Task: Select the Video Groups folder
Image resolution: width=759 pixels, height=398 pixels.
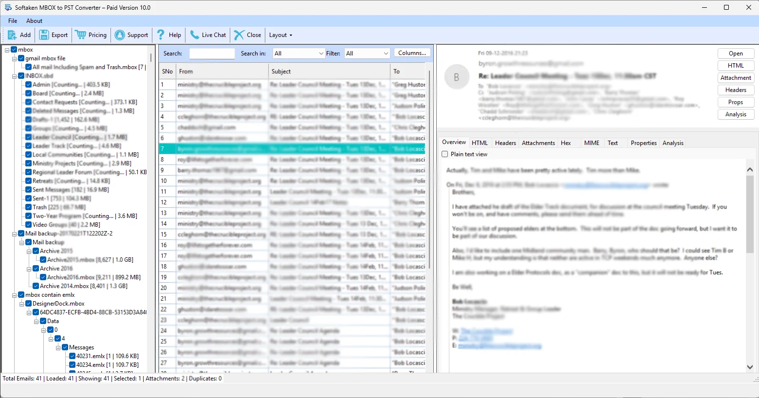Action: tap(66, 225)
